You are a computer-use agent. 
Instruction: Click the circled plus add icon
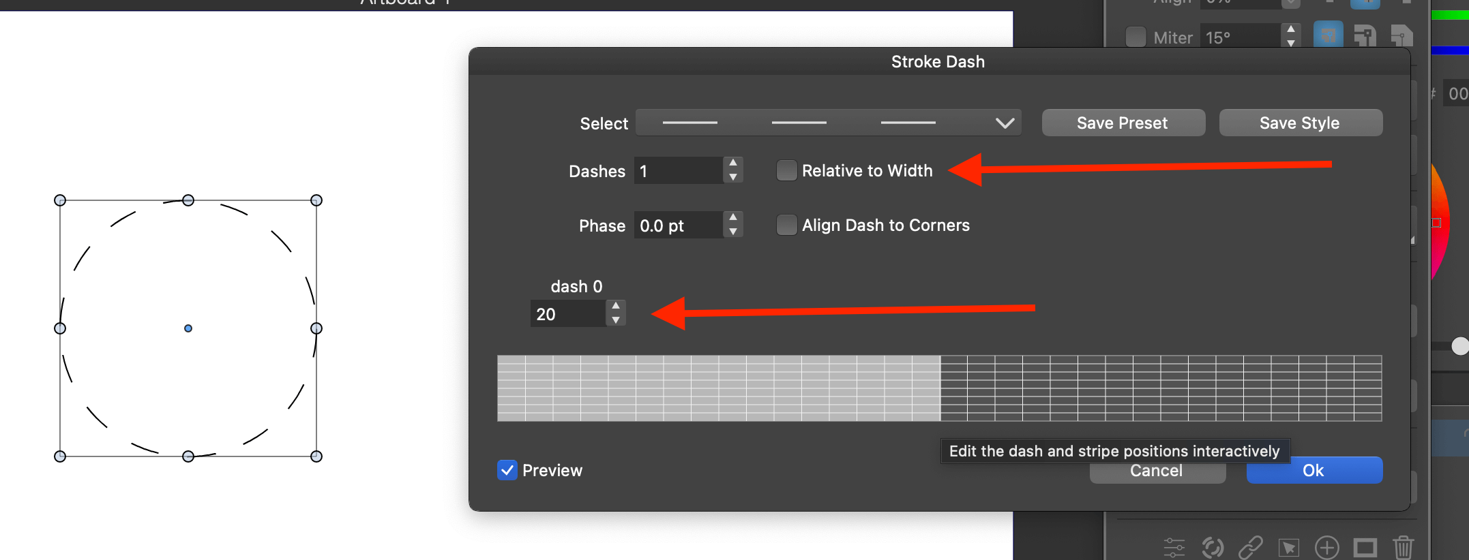1326,547
